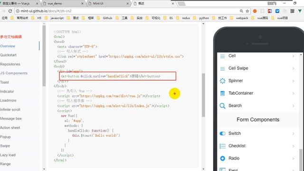The height and width of the screenshot is (171, 304).
Task: Expand the Cell Swipe row chevron
Action: point(294,68)
